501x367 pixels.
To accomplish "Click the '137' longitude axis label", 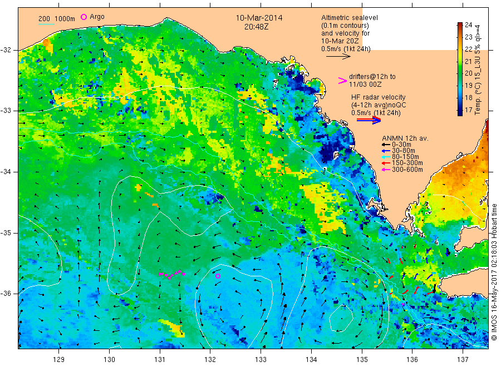I will [463, 360].
